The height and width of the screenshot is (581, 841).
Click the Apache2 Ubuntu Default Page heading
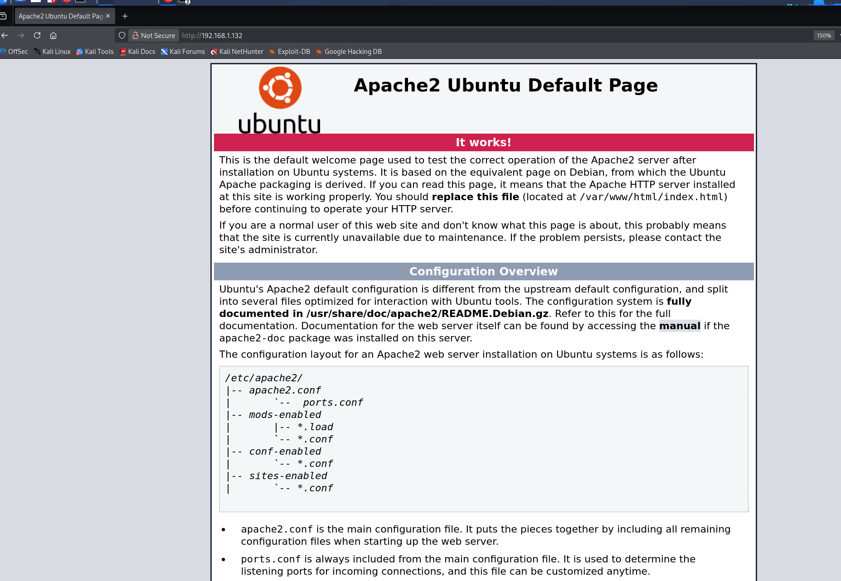(506, 85)
